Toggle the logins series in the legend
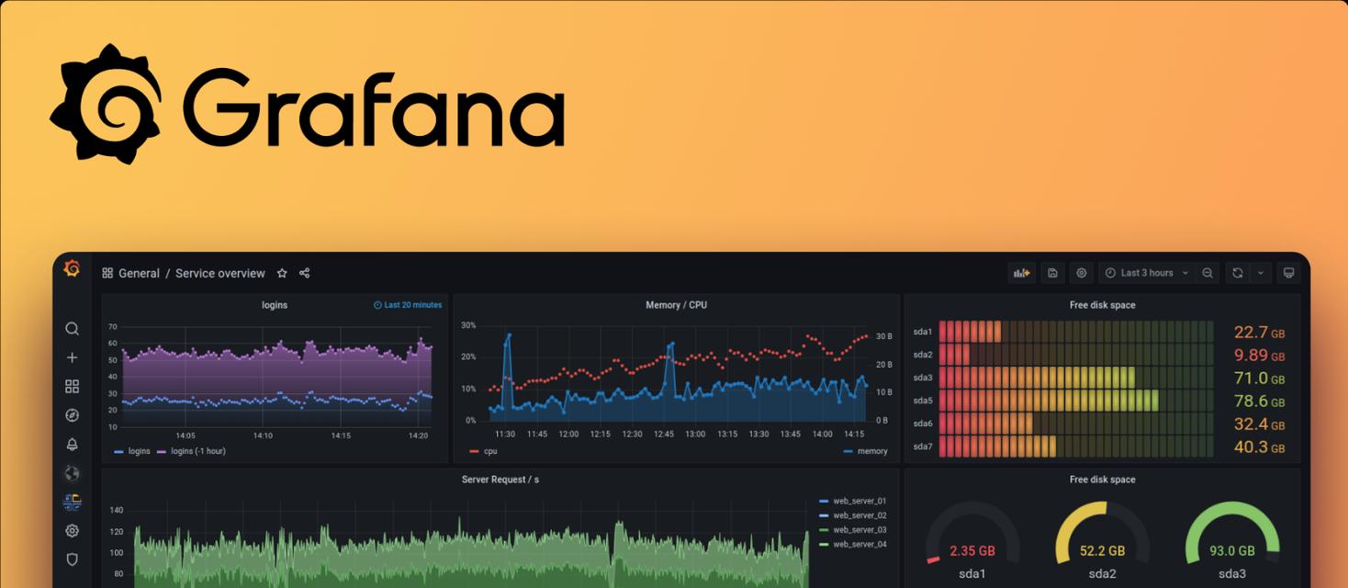 click(x=132, y=451)
